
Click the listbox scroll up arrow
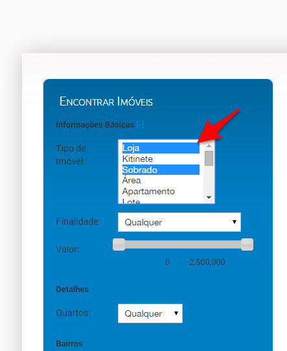tap(209, 146)
